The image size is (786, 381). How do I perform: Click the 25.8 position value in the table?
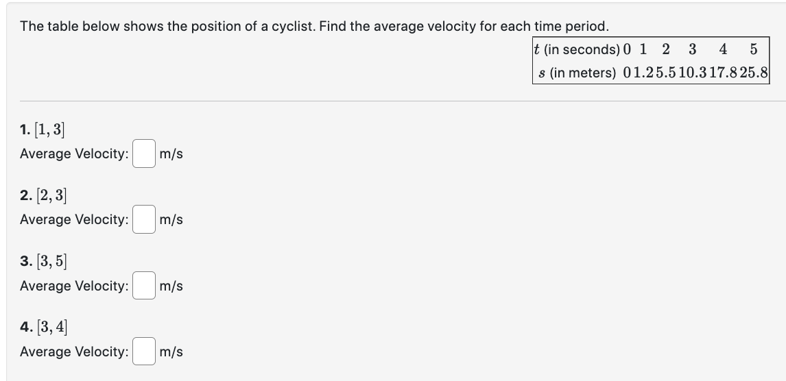click(753, 73)
